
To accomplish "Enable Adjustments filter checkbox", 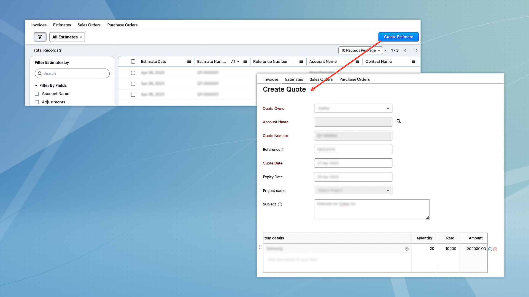I will pyautogui.click(x=37, y=102).
